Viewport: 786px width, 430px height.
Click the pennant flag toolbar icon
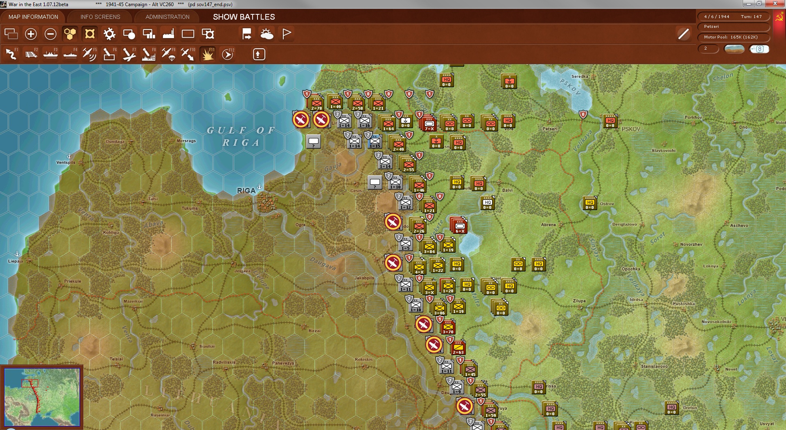pos(287,34)
